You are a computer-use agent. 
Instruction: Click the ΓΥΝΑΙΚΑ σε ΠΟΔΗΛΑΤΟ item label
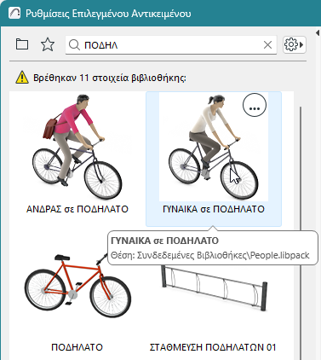214,209
